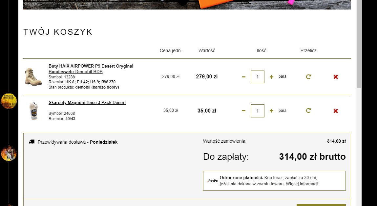The height and width of the screenshot is (206, 377).
Task: Open Buty HAIX AIRPOWER P9 Desert product link
Action: coord(91,69)
